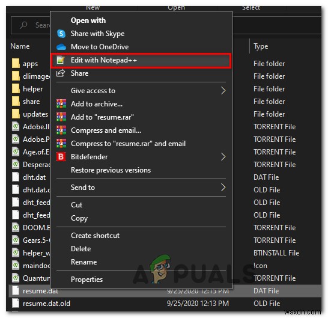Image resolution: width=328 pixels, height=318 pixels.
Task: Expand the Bitdefender submenu arrow
Action: click(x=223, y=157)
